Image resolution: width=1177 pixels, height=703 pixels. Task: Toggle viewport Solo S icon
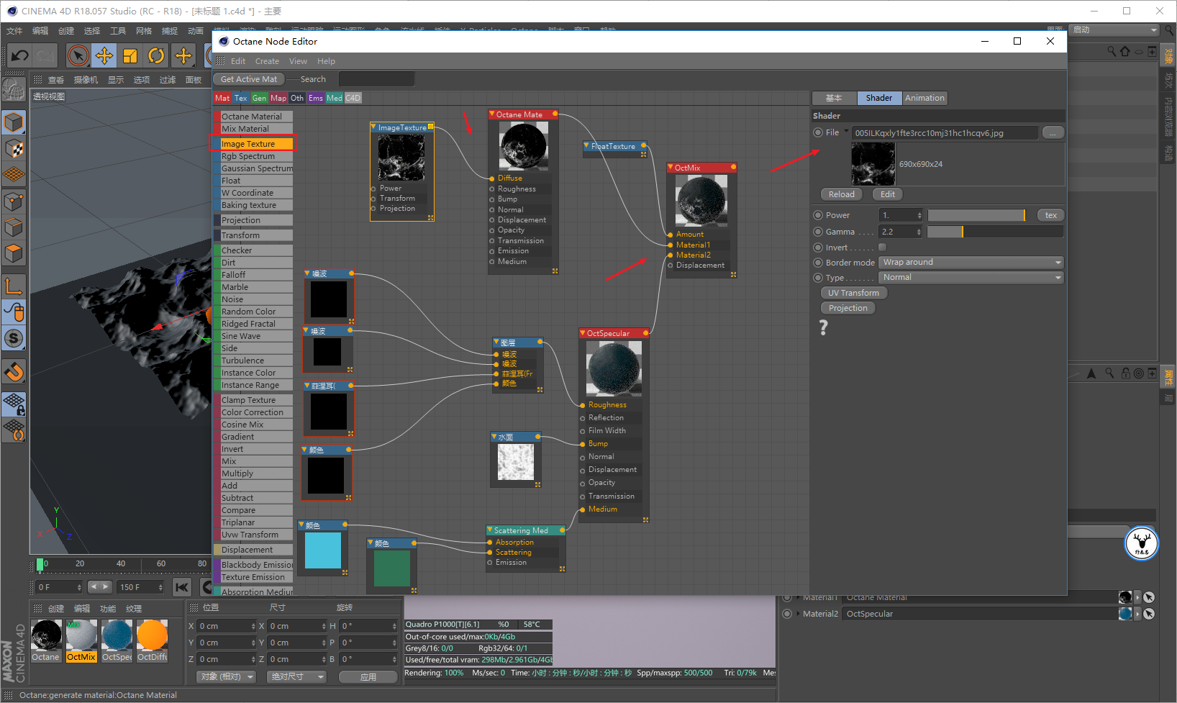14,338
